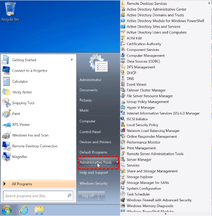Screen dimensions: 212x216
Task: Click the search magnifier icon
Action: tap(69, 195)
